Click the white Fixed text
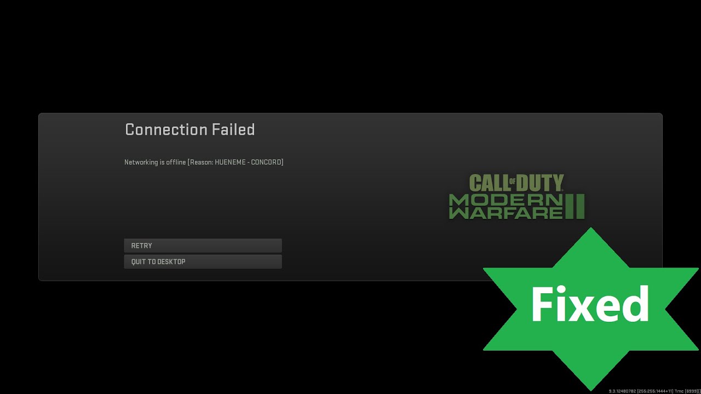Viewport: 701px width, 394px height. pyautogui.click(x=590, y=305)
